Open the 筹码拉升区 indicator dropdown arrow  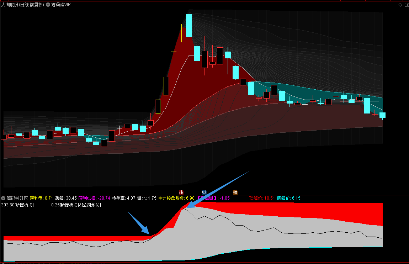[x=3, y=198]
